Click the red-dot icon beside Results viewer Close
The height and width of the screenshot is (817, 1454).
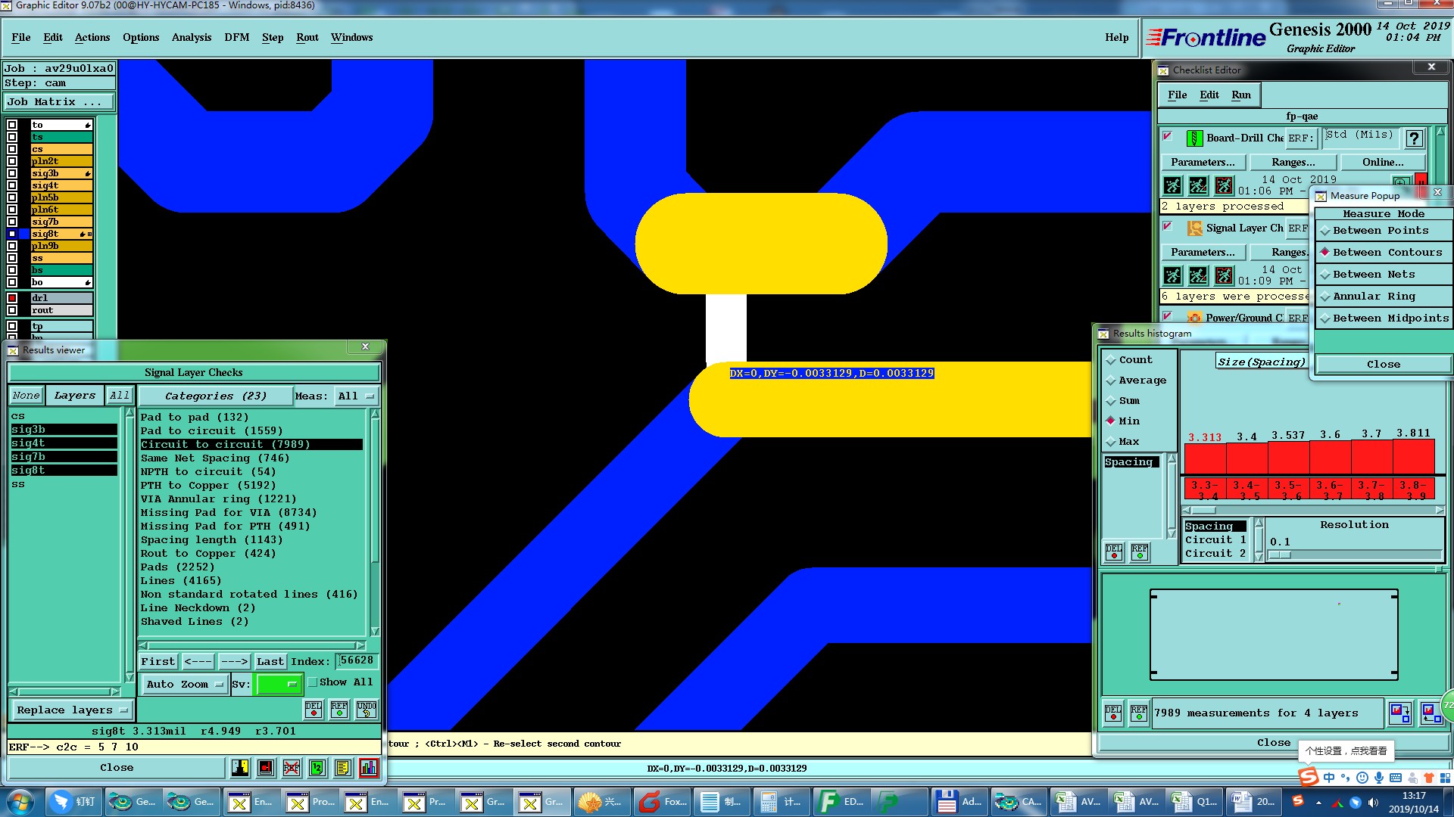click(x=266, y=768)
